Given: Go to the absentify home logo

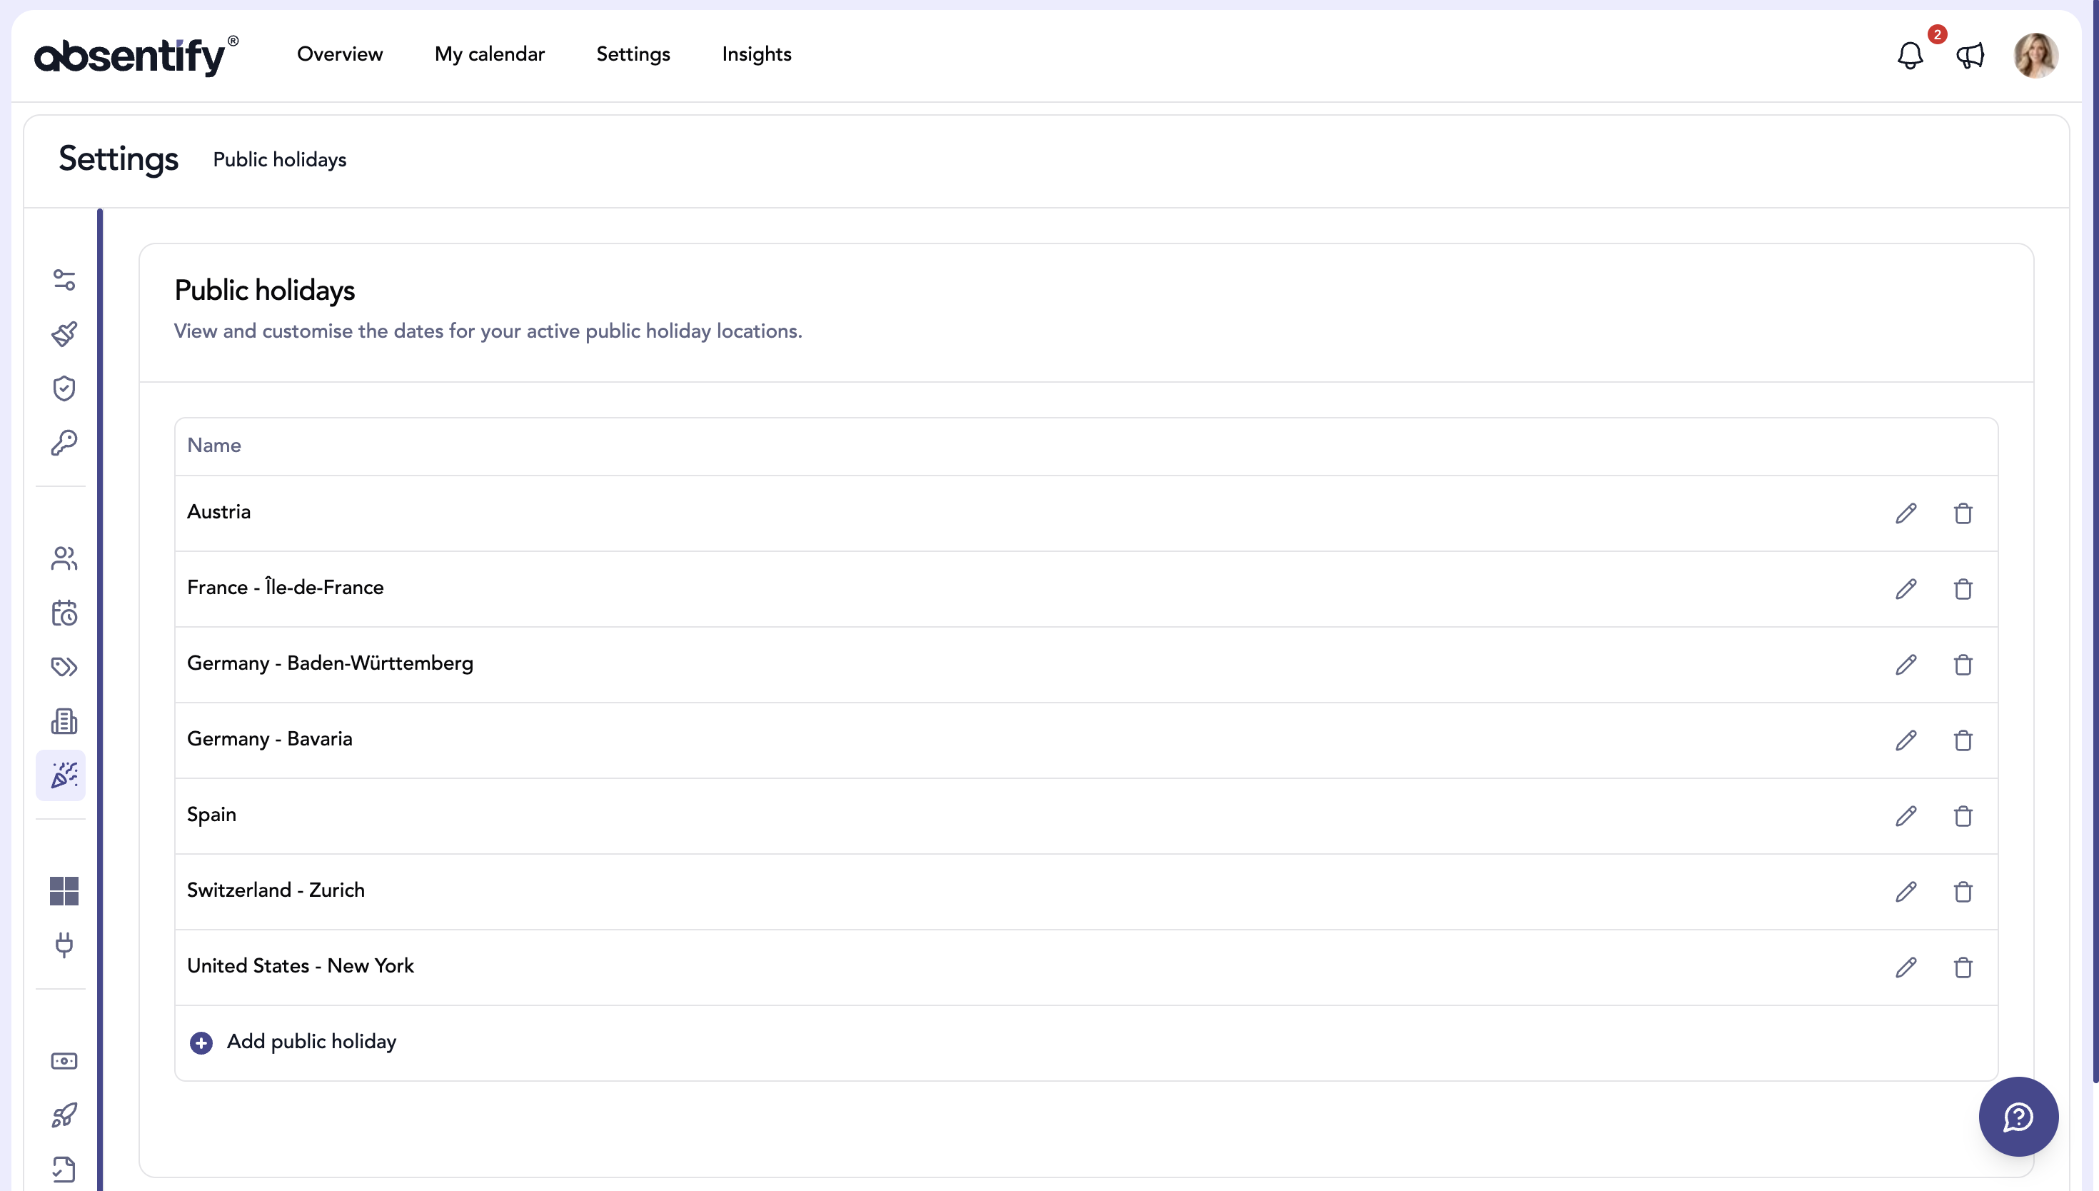Looking at the screenshot, I should pos(136,56).
